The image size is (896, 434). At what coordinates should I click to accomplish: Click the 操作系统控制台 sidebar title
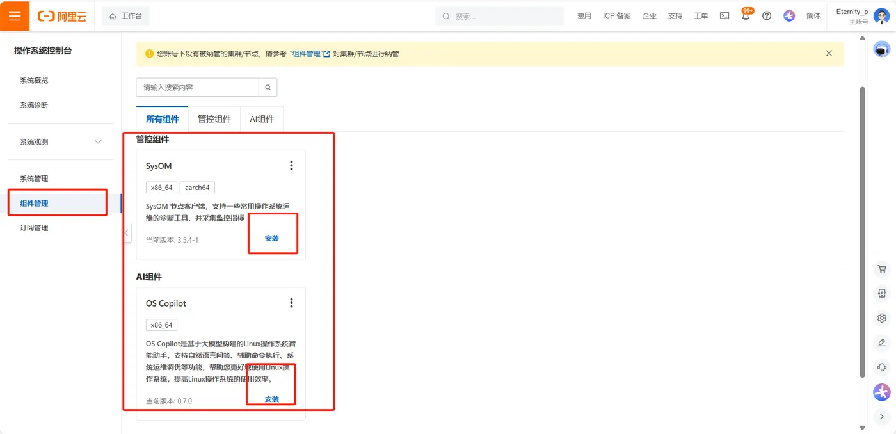(43, 51)
